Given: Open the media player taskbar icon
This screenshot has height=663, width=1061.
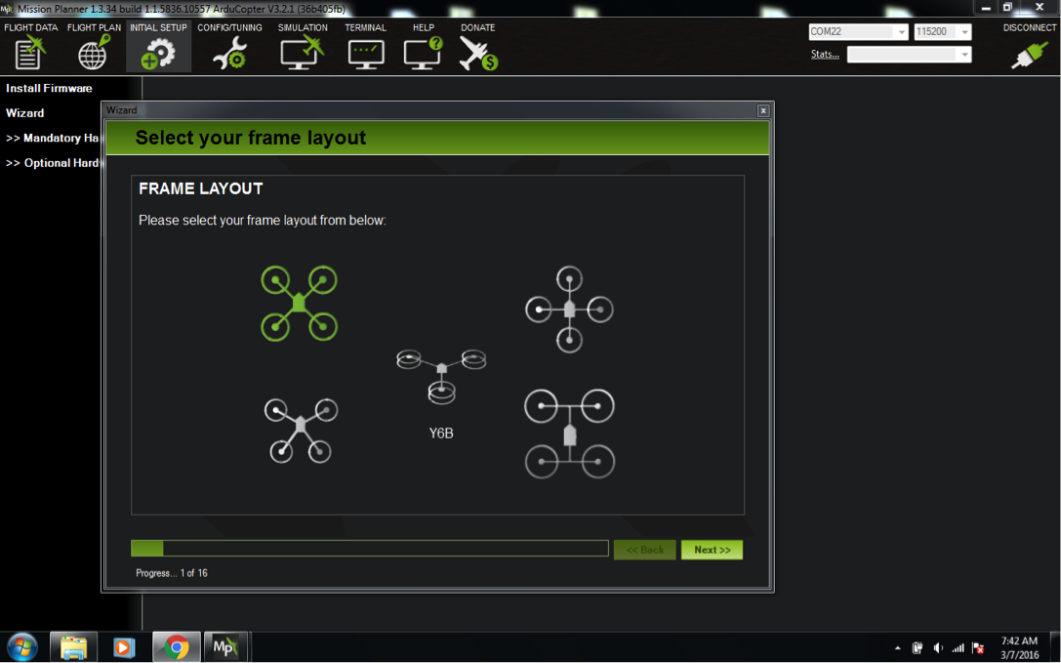Looking at the screenshot, I should 124,647.
